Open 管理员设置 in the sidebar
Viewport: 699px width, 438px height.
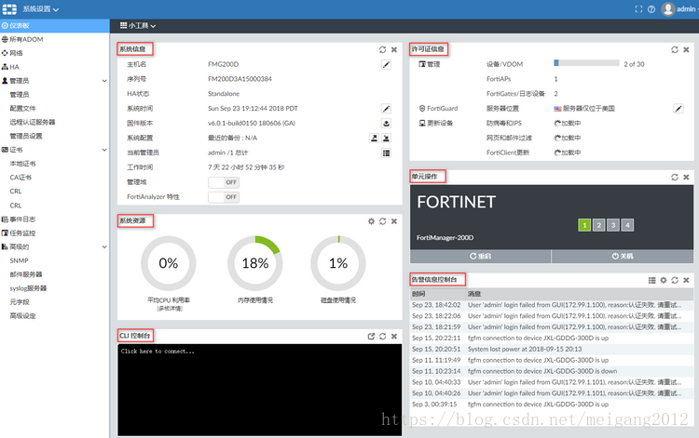point(26,136)
